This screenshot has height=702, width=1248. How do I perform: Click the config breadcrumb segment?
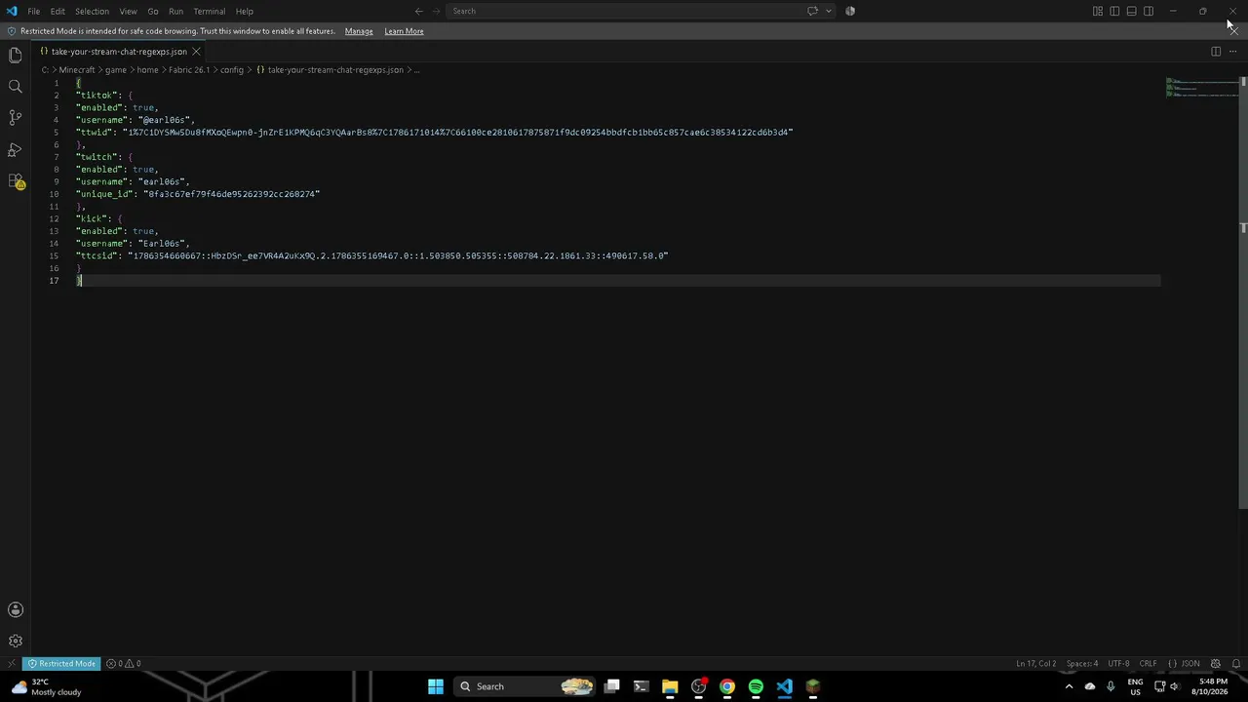pyautogui.click(x=232, y=70)
